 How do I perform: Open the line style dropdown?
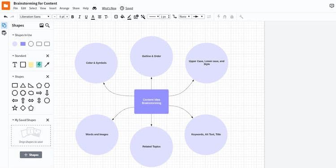pos(153,17)
